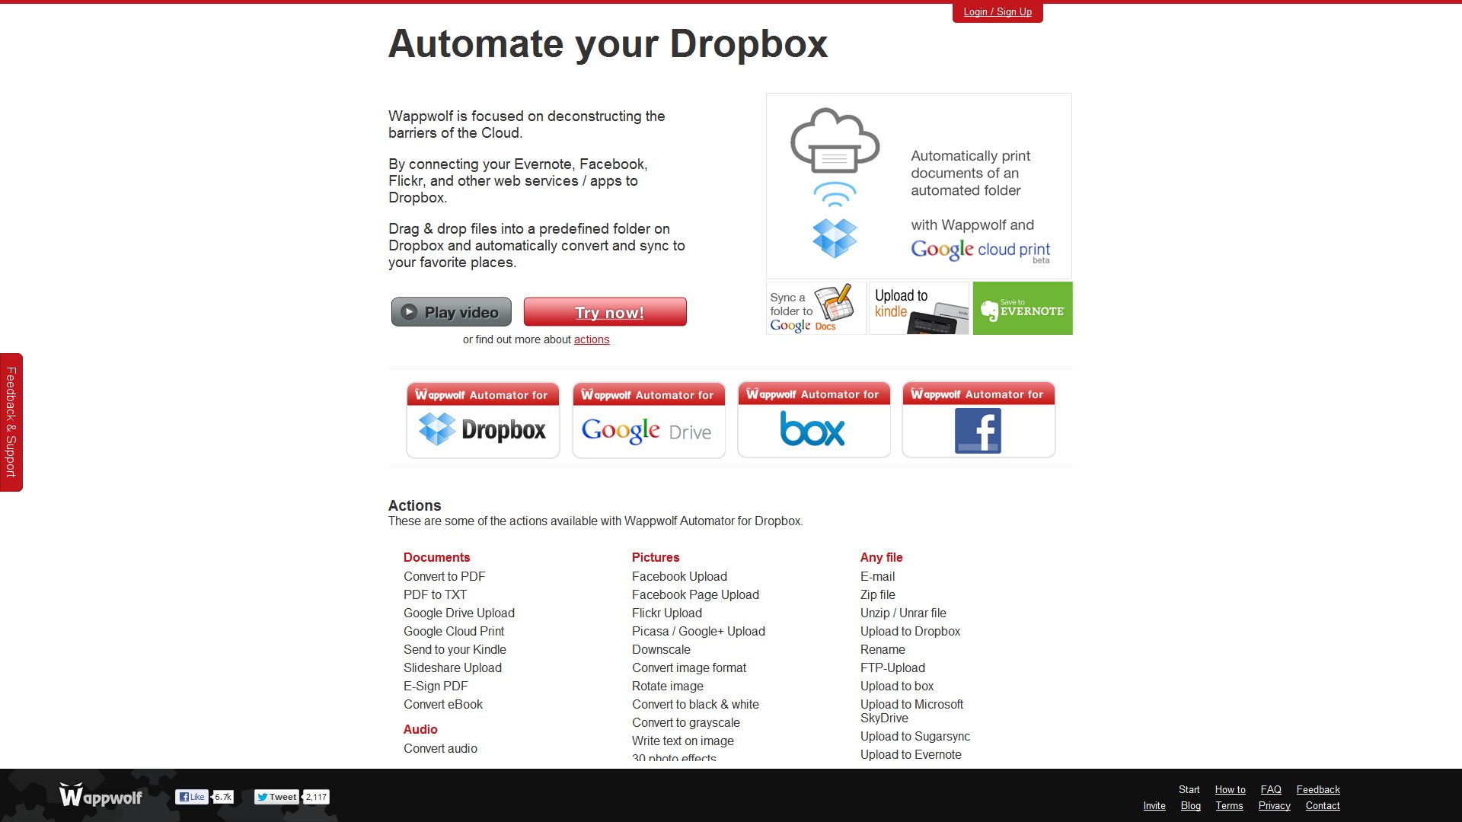Expand the Pictures actions section
The height and width of the screenshot is (822, 1462).
pos(655,557)
